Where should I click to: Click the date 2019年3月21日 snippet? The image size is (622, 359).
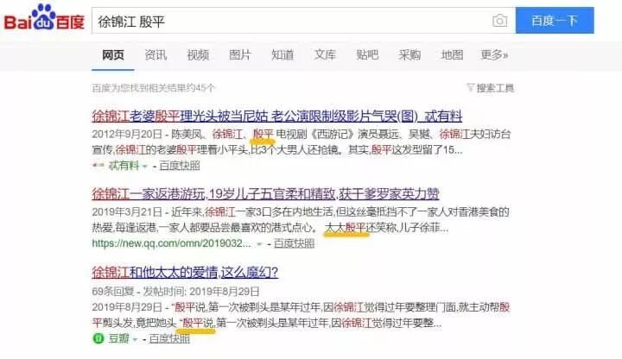(x=127, y=212)
